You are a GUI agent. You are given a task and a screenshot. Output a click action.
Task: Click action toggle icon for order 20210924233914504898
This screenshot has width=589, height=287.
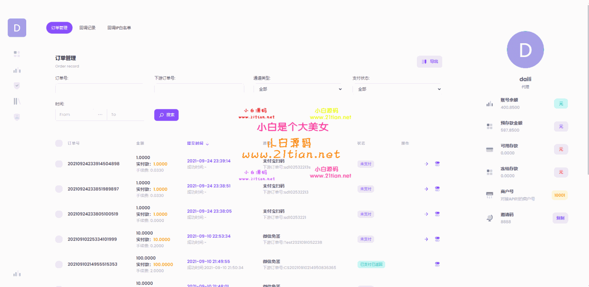(x=437, y=164)
